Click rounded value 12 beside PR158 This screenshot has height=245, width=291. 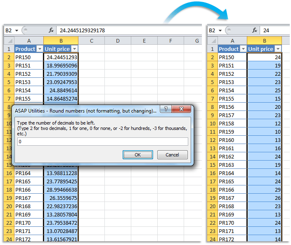[x=264, y=123]
